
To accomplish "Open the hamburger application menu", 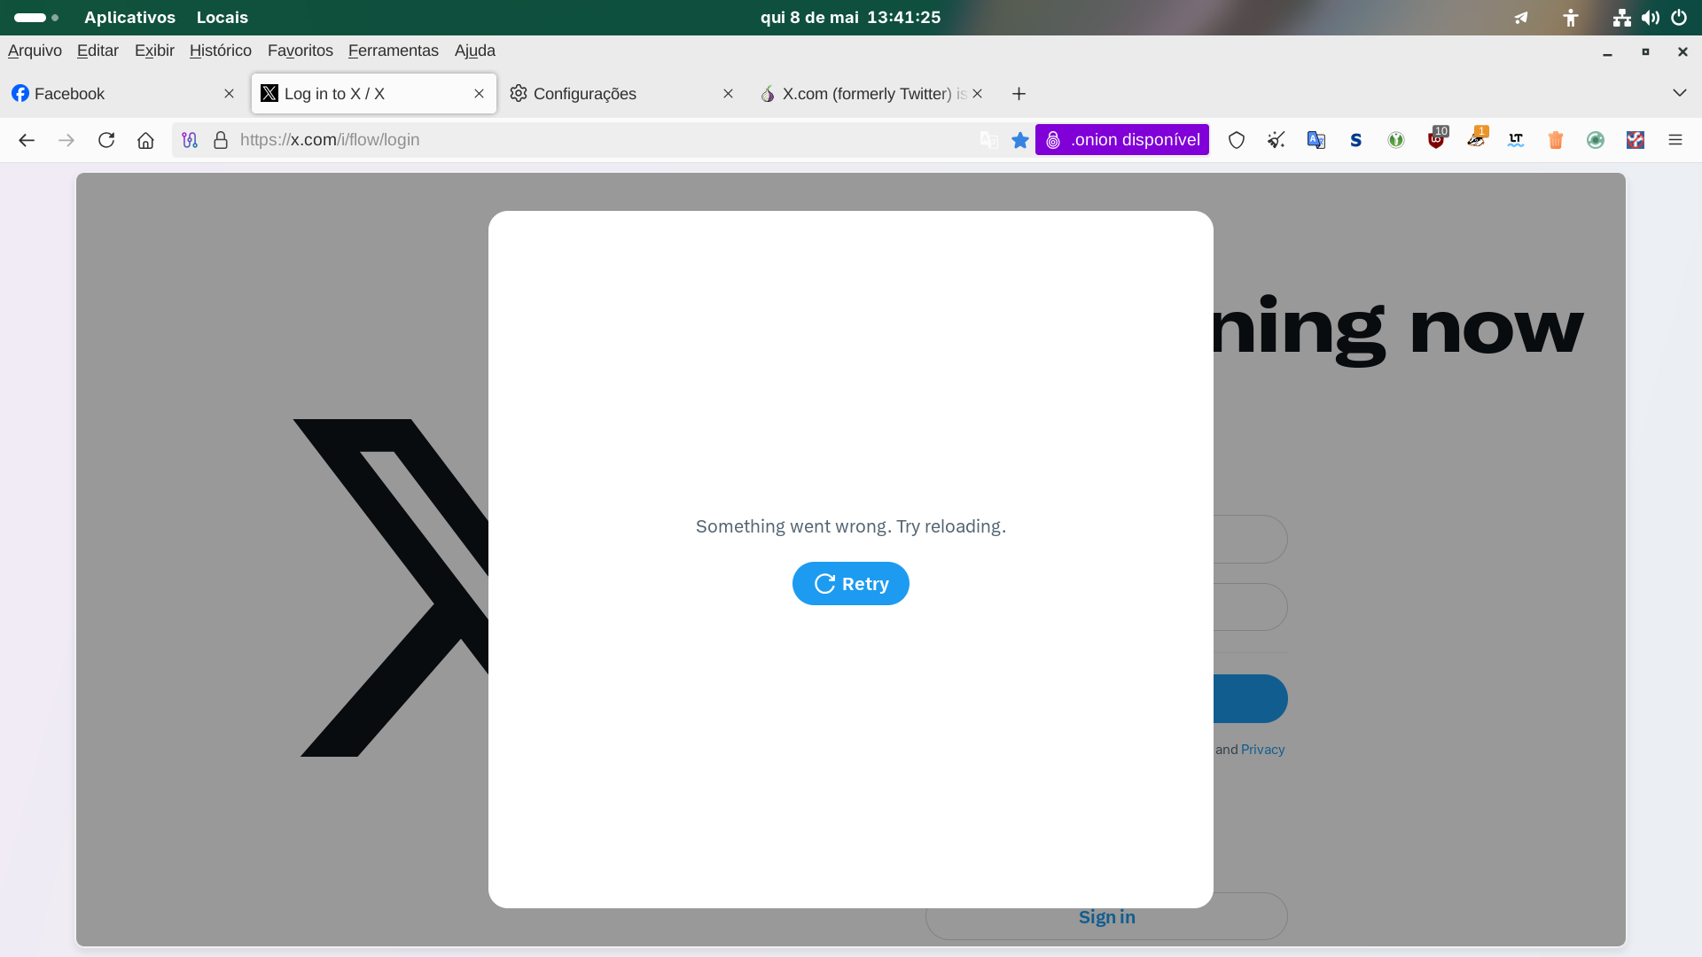I will click(x=1675, y=140).
